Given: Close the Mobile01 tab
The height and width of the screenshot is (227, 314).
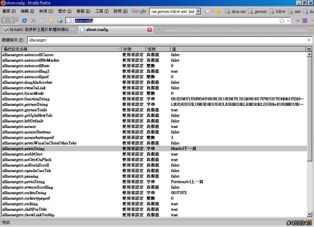Looking at the screenshot, I should pyautogui.click(x=73, y=30).
